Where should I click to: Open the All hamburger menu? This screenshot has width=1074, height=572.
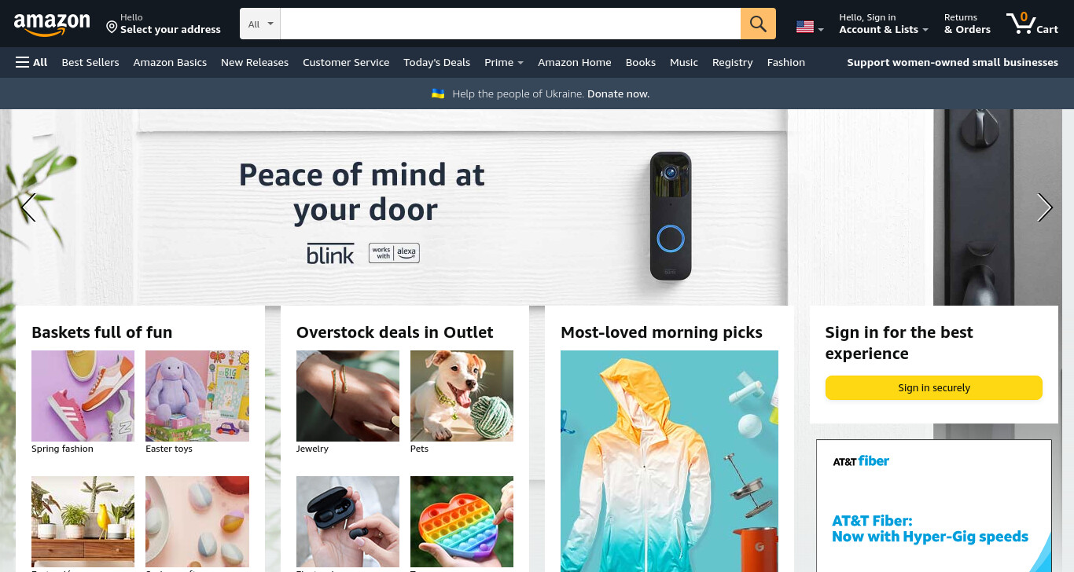pos(31,62)
